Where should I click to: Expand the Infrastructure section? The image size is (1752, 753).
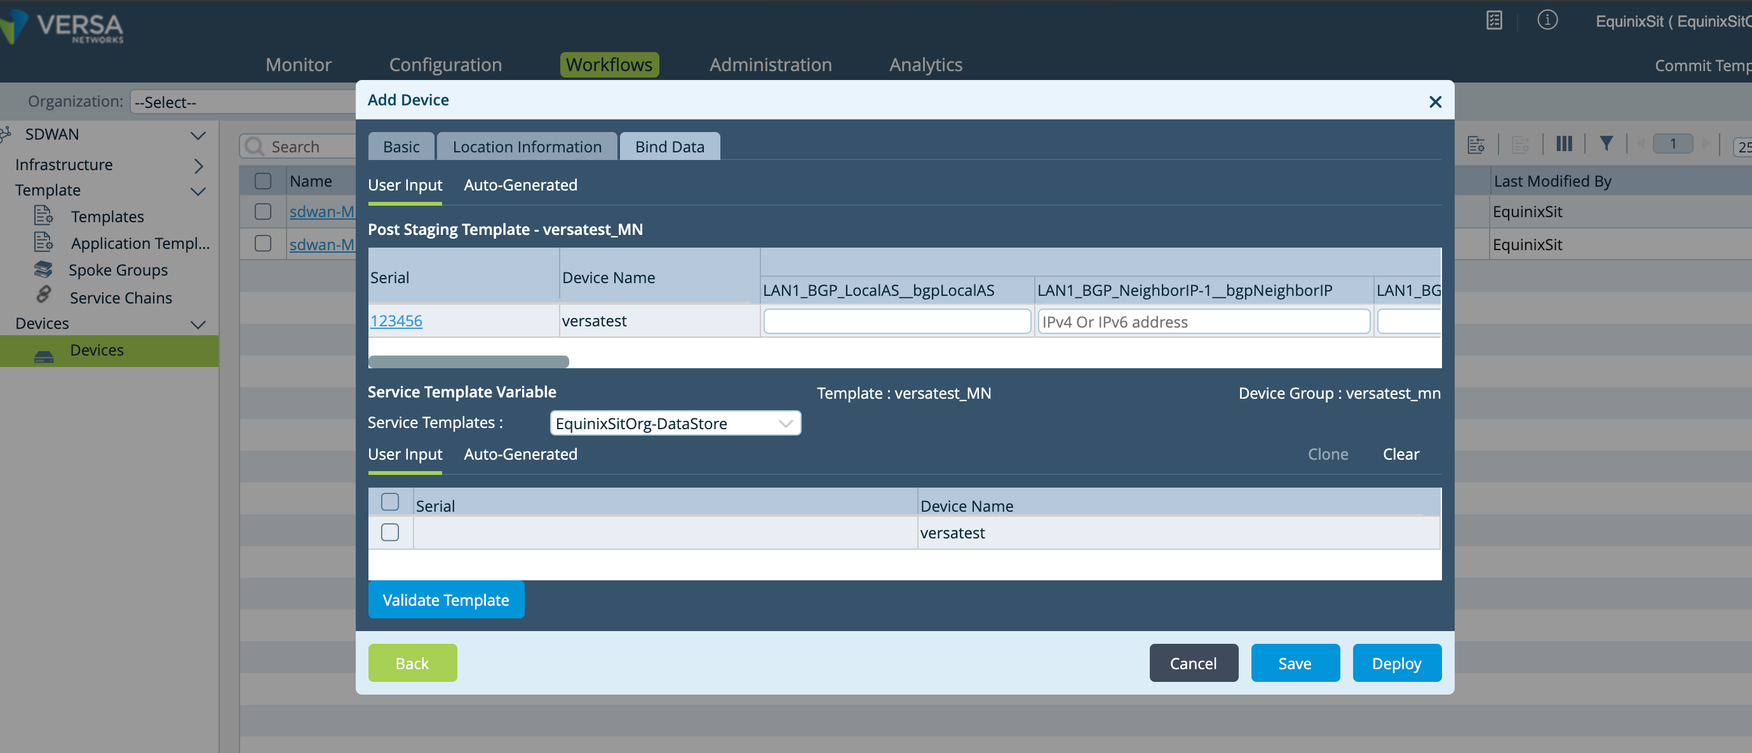pos(198,165)
